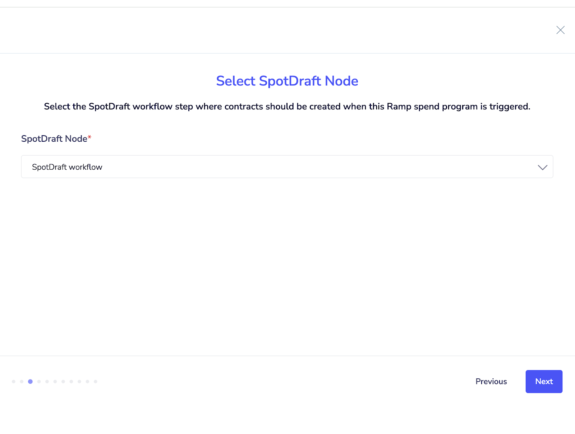Jump to the sixth step pagination dot
Viewport: 575px width, 434px height.
[55, 382]
